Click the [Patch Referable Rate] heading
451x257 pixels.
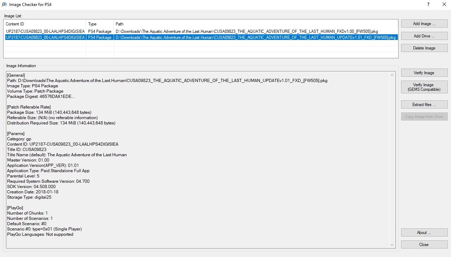pyautogui.click(x=29, y=107)
